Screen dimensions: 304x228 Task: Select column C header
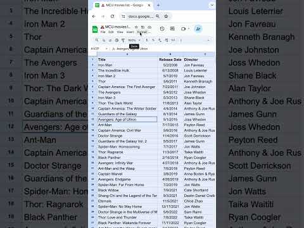click(199, 54)
